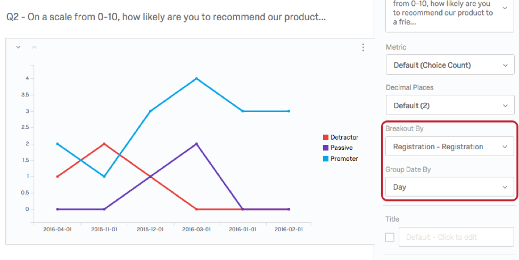
Task: Click the Passive legend label
Action: (x=341, y=148)
